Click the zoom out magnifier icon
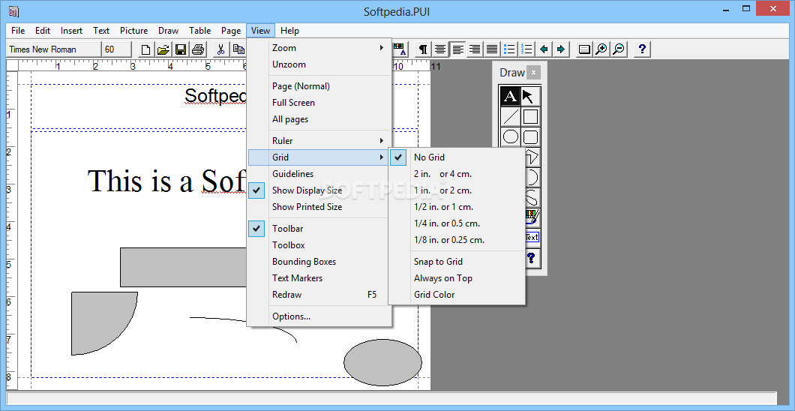 [619, 49]
